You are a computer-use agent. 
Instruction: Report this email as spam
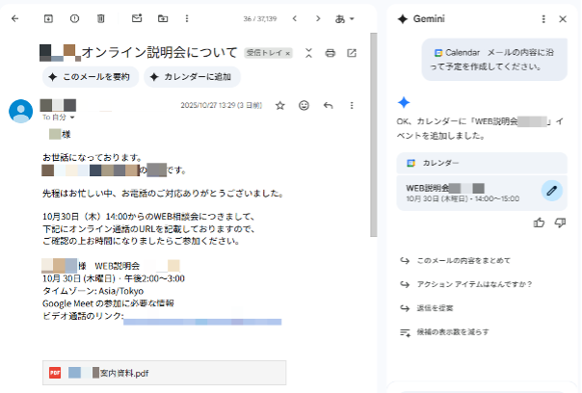[74, 18]
